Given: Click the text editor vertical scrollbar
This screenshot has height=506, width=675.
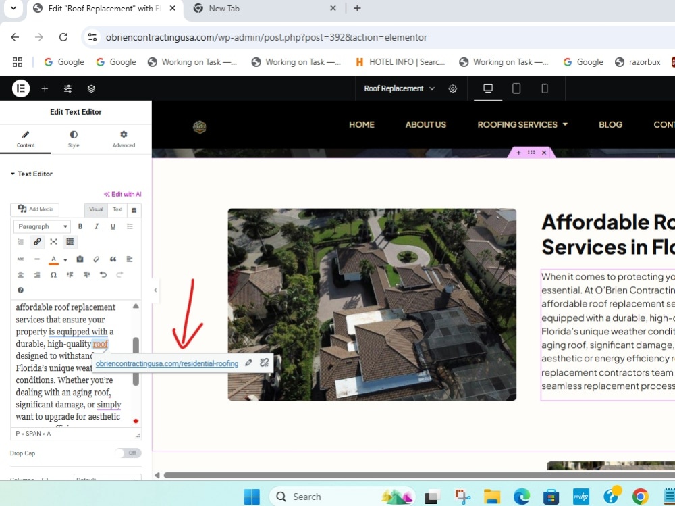Looking at the screenshot, I should [x=136, y=361].
